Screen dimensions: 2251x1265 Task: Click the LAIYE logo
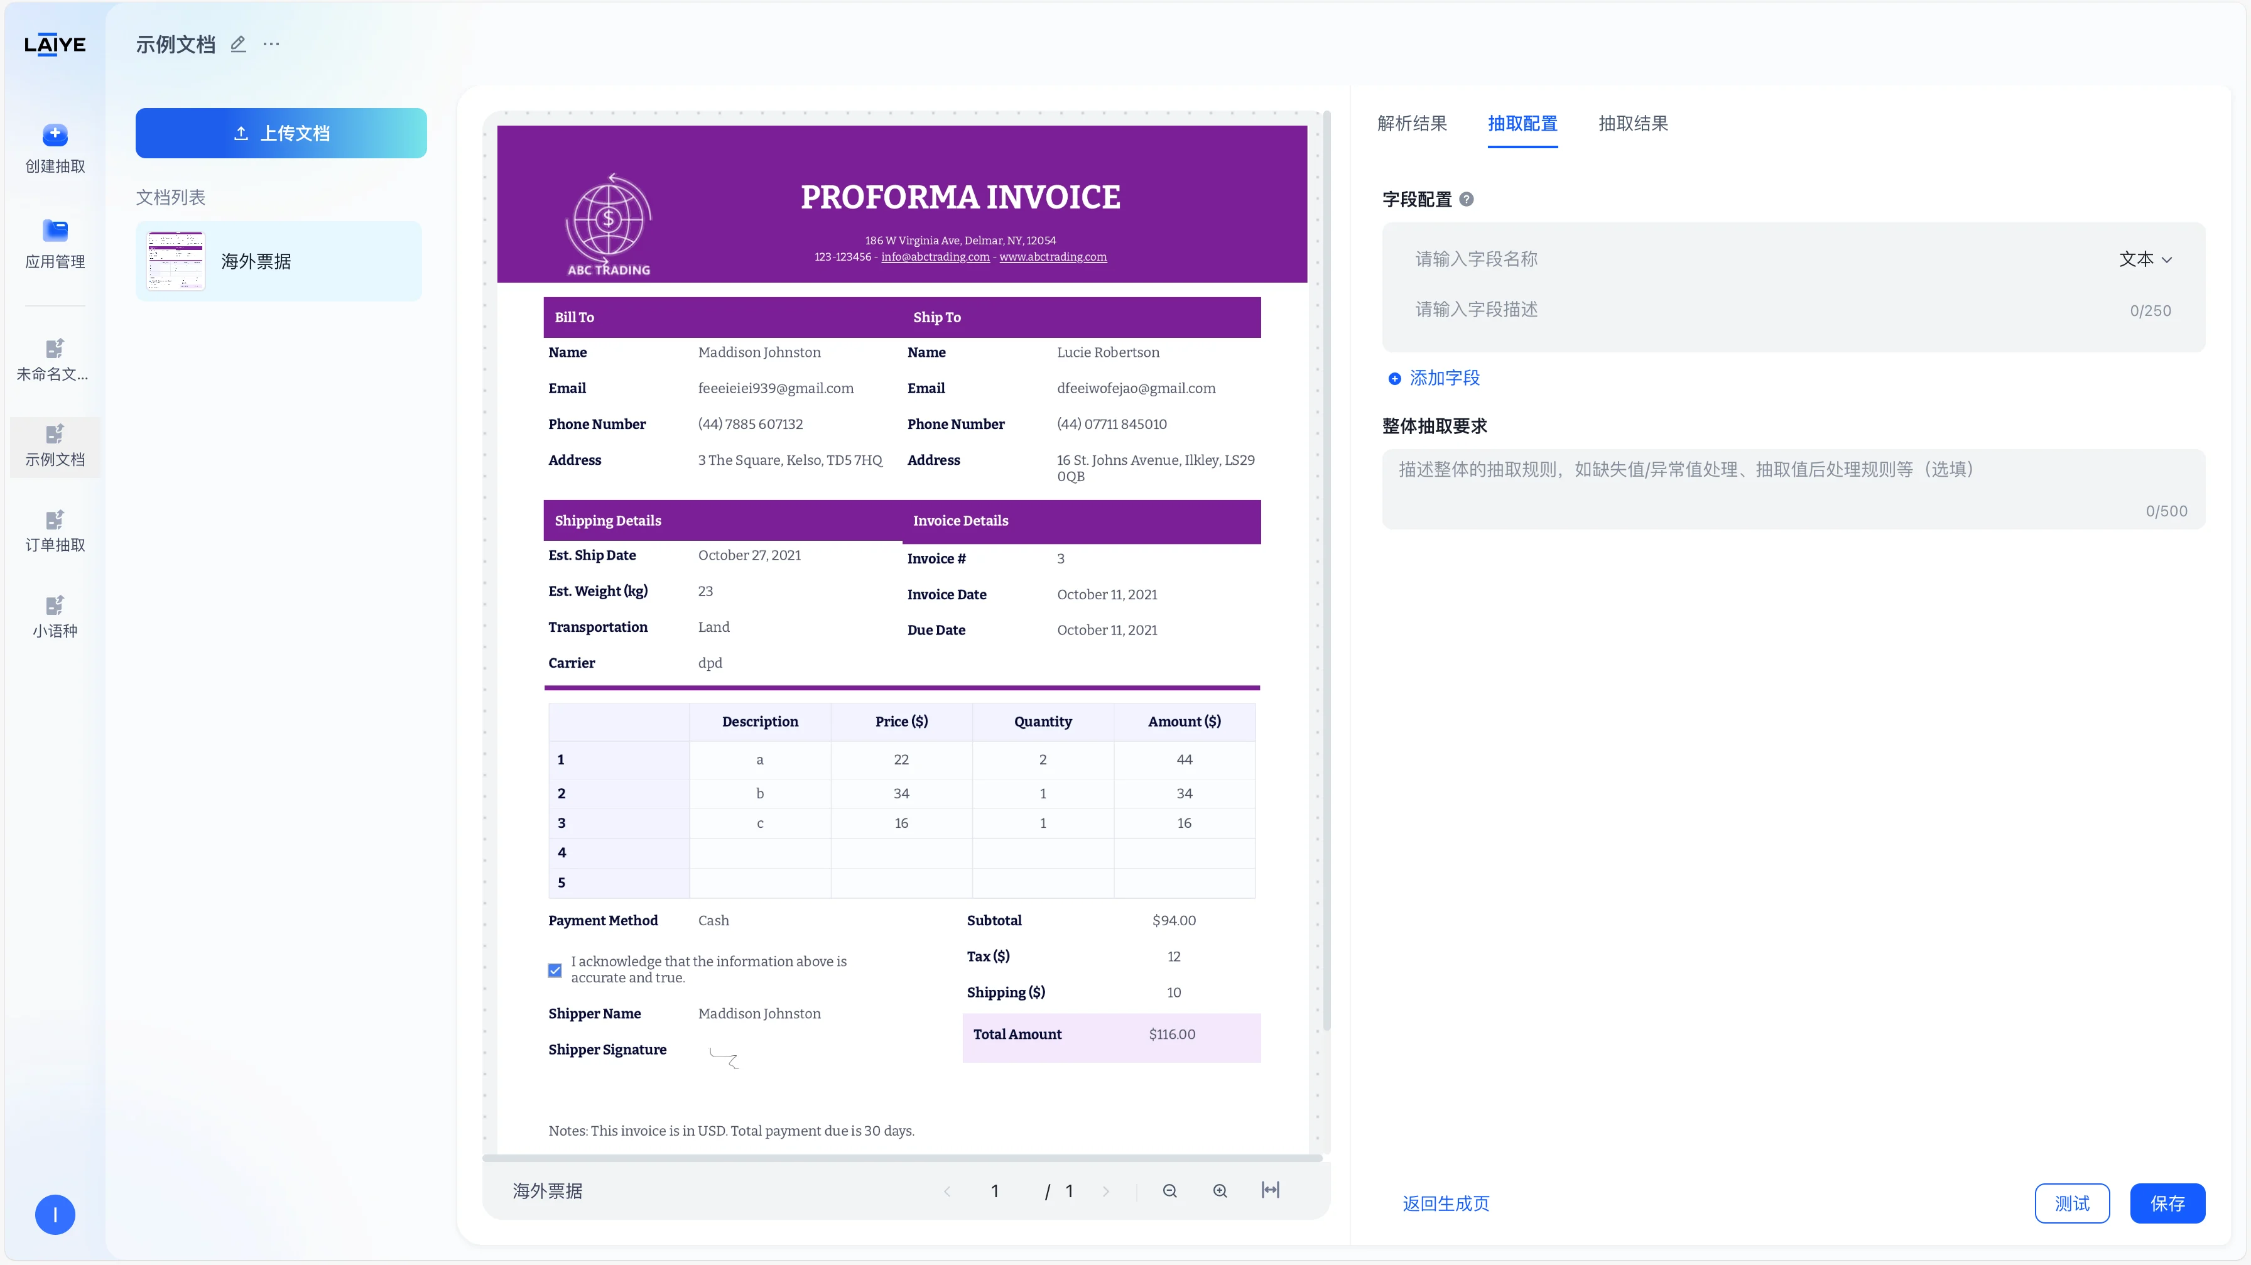[54, 45]
